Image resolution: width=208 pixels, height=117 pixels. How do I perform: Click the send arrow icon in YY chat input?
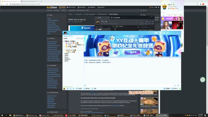175,85
